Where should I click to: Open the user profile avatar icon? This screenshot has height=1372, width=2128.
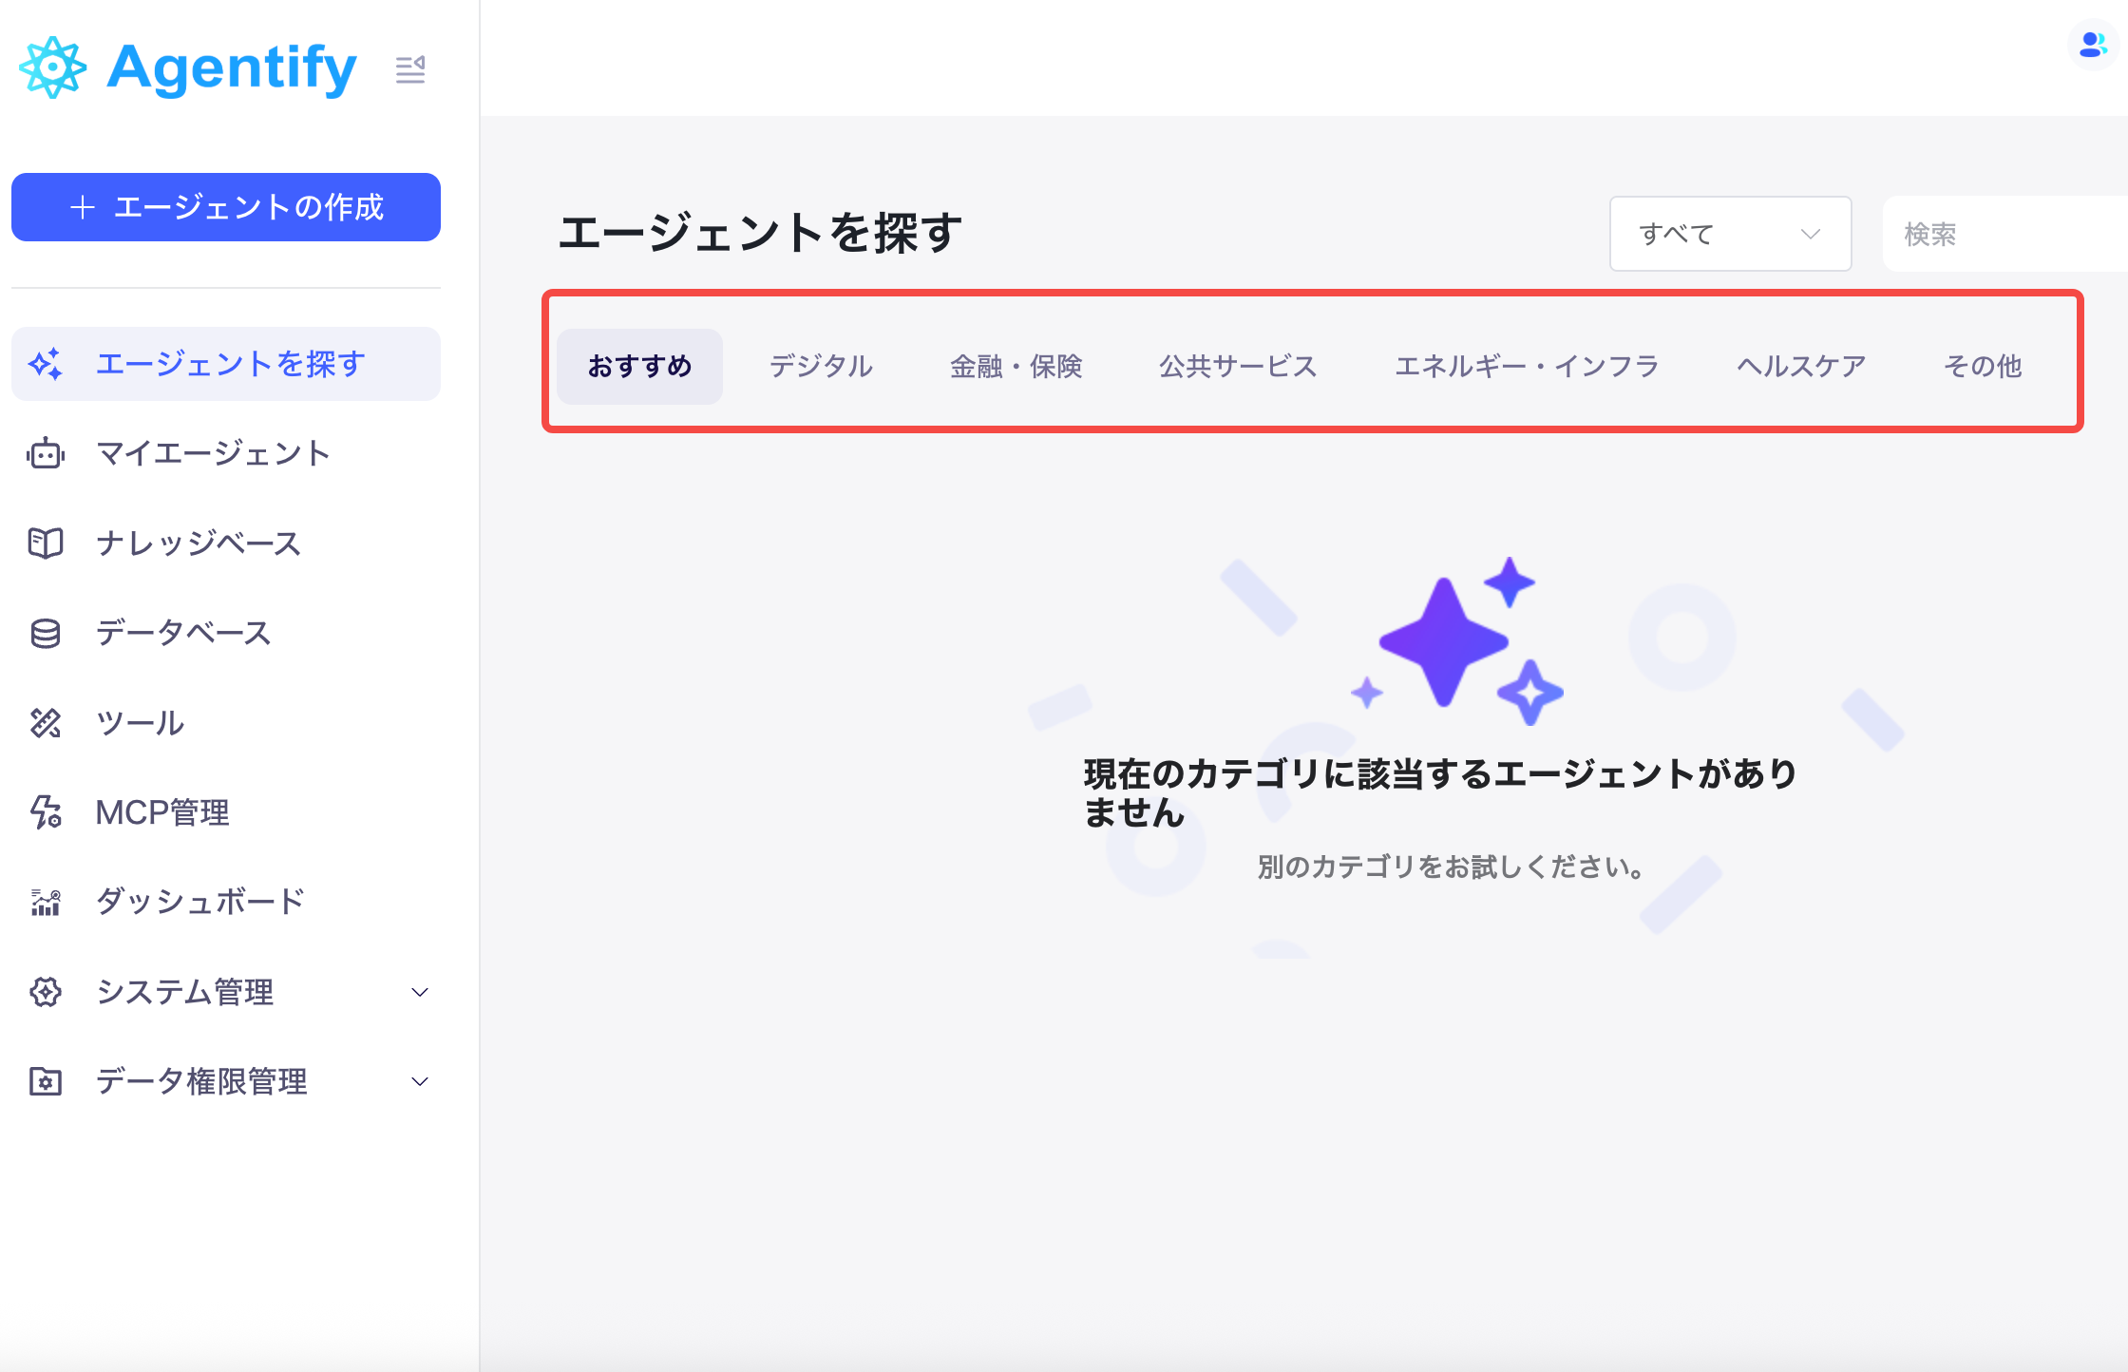[2093, 45]
